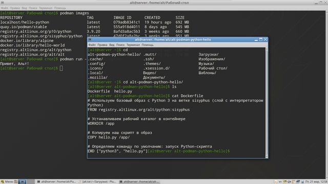Open Правка menu in alt-podman-python-hello terminal
The width and height of the screenshot is (328, 184).
(x=102, y=45)
